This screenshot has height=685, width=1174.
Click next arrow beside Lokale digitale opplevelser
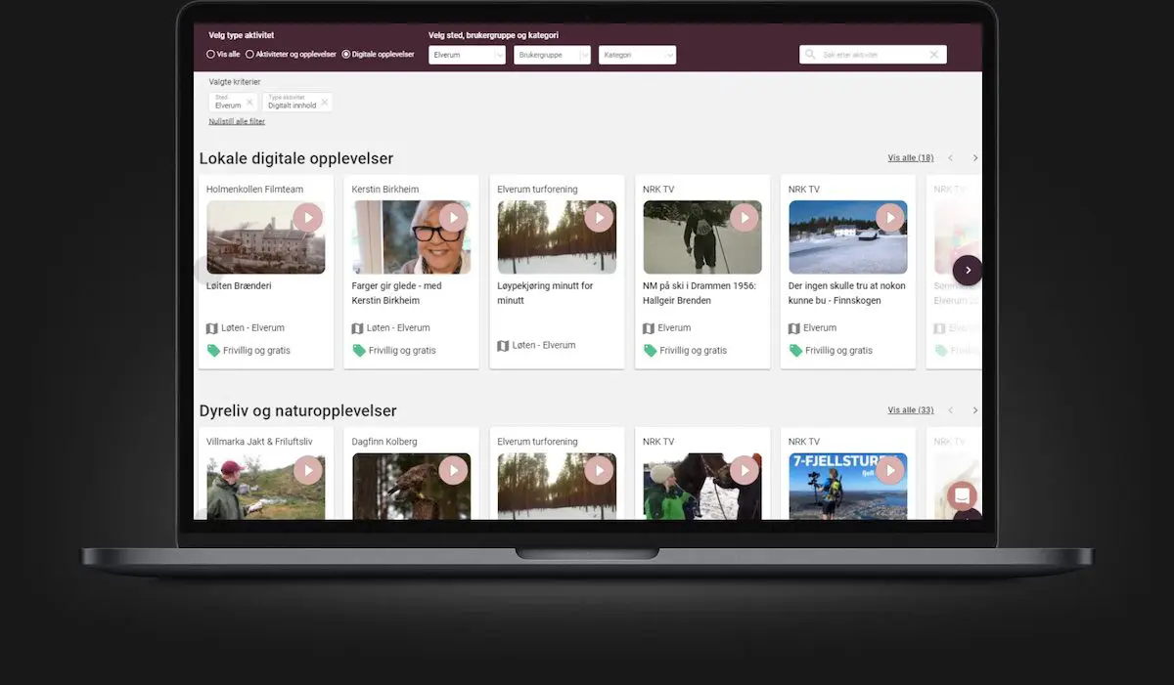click(x=974, y=158)
